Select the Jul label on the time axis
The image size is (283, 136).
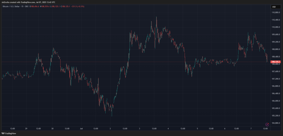pyautogui.click(x=82, y=129)
